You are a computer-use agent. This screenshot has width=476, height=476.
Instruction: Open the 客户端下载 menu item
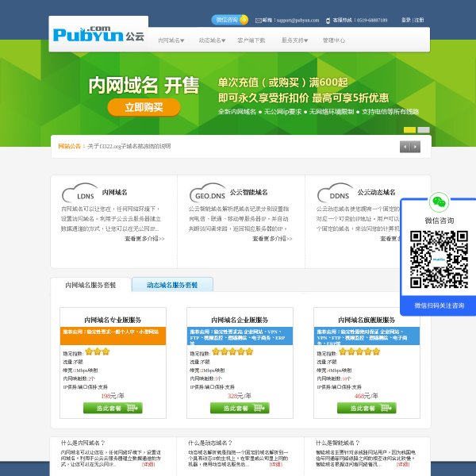(x=251, y=40)
